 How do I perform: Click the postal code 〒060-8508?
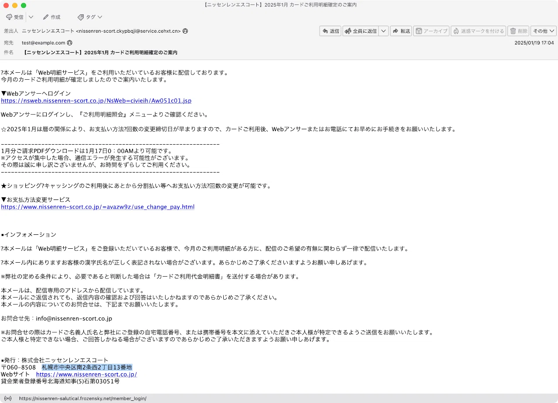click(18, 367)
